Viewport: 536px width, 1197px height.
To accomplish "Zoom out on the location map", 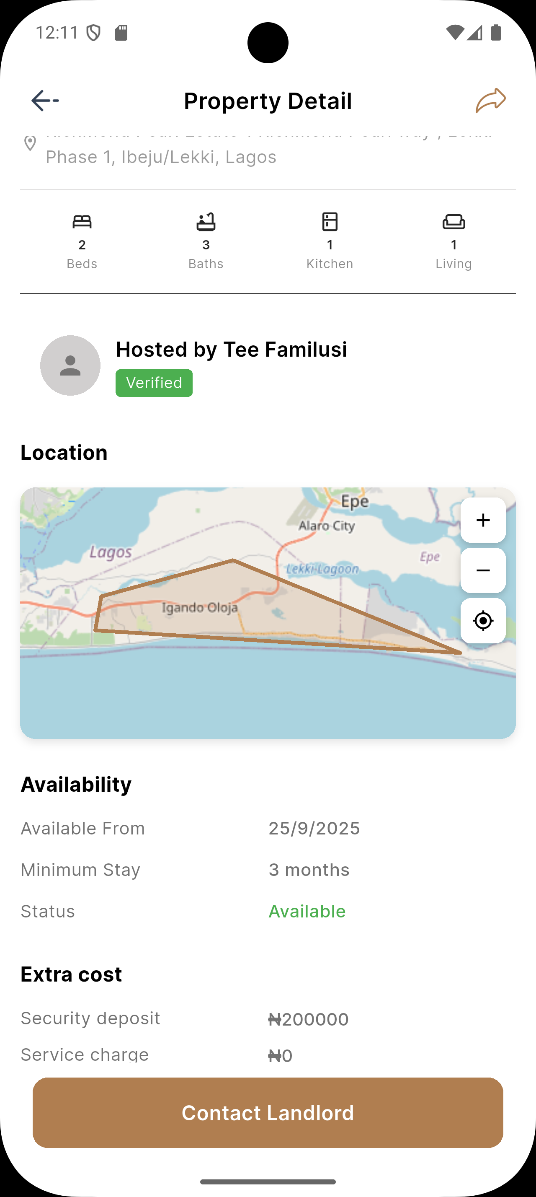I will [483, 570].
